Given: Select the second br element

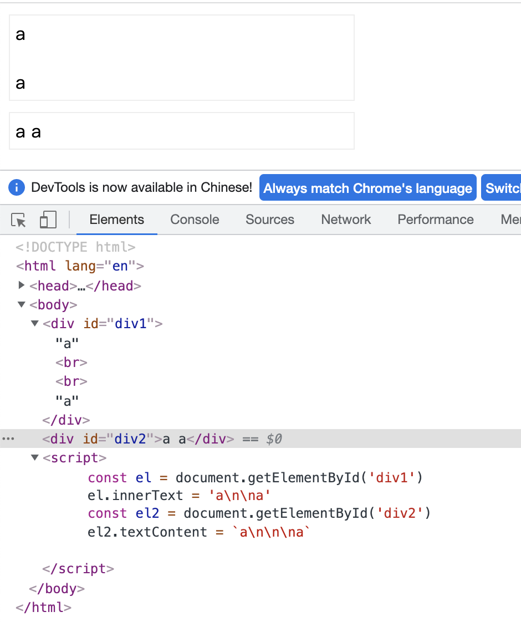Looking at the screenshot, I should point(71,381).
